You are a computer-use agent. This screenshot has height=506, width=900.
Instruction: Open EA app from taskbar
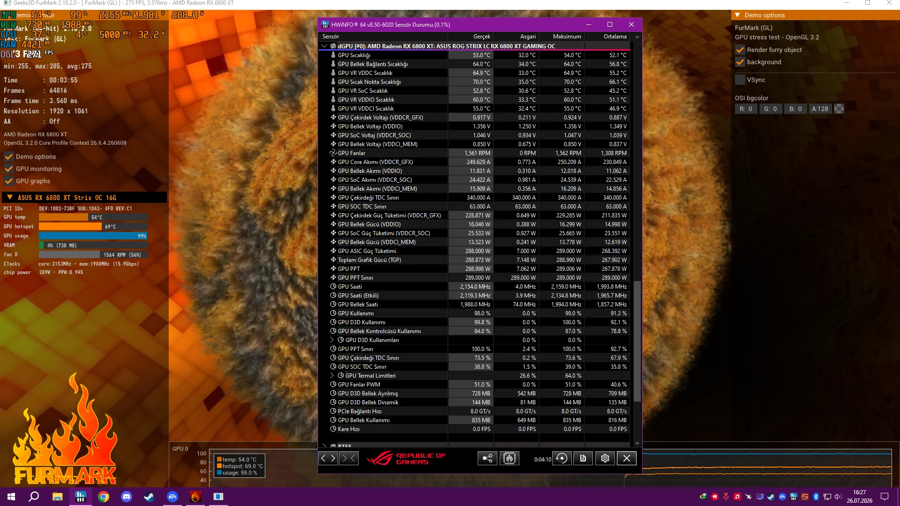coord(172,497)
